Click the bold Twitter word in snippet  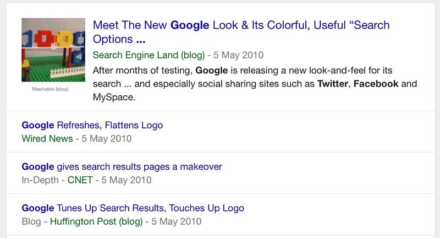coord(333,84)
